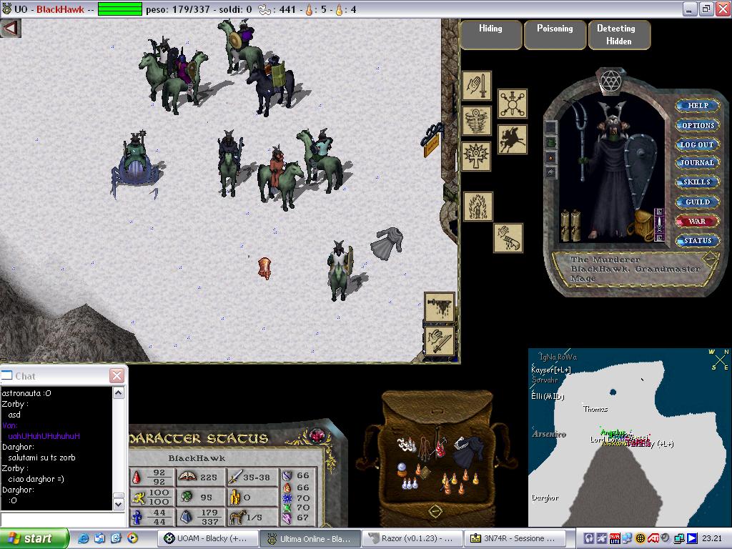Click the orange-dot slot icon on paperdoll
Screen dimensions: 732x549
coord(551,157)
